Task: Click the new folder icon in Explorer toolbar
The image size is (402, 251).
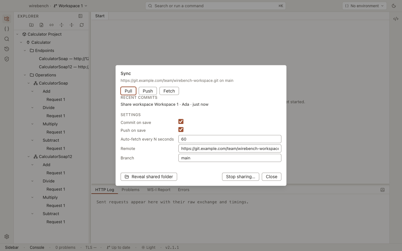Action: [31, 25]
